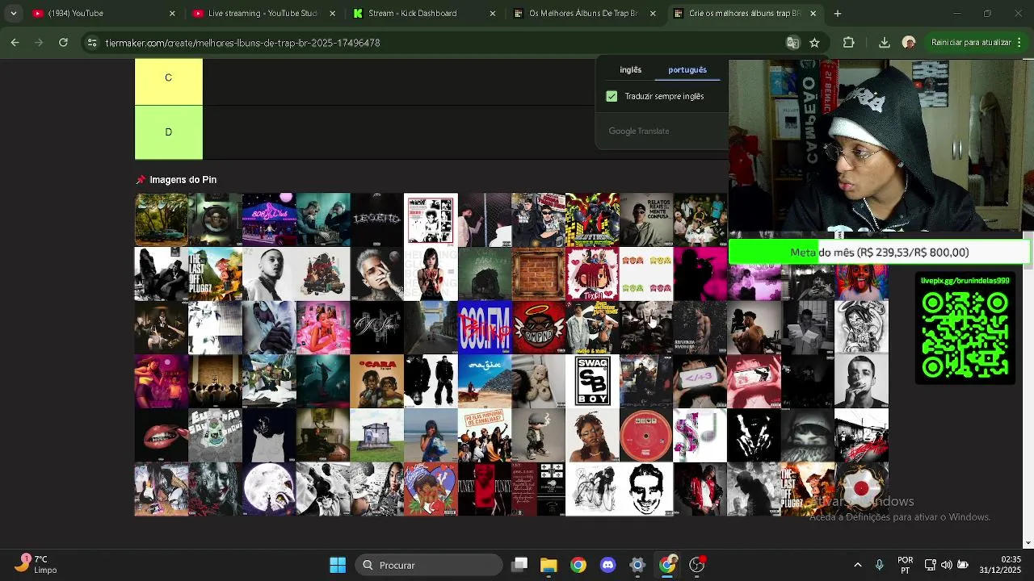The width and height of the screenshot is (1034, 581).
Task: Select the forest car album cover
Action: click(162, 219)
